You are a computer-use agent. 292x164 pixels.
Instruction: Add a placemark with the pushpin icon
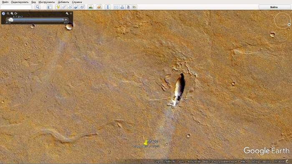[x=58, y=7]
